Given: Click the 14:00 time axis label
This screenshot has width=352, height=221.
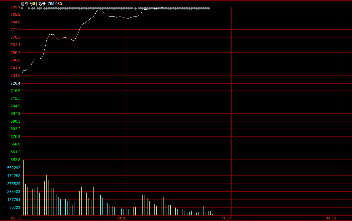Looking at the screenshot, I should click(331, 218).
